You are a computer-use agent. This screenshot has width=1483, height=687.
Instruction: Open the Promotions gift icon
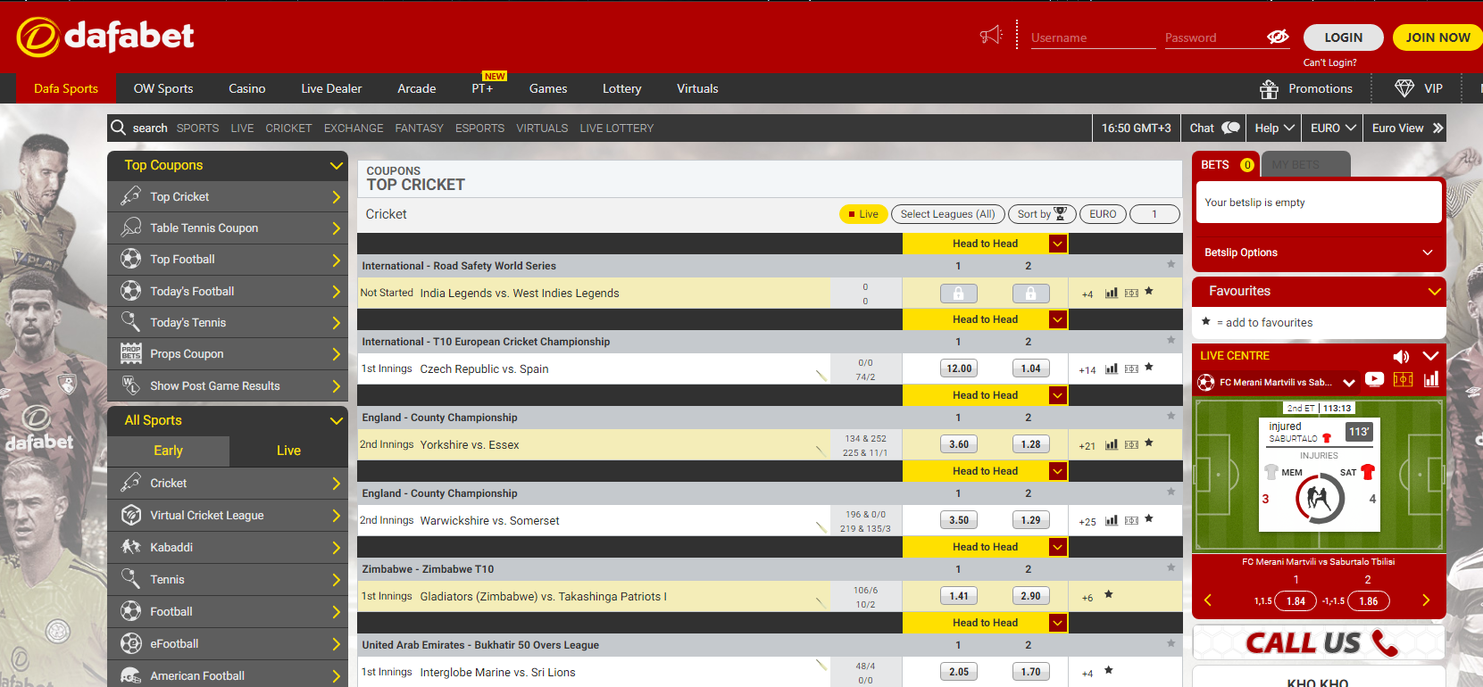[x=1269, y=89]
